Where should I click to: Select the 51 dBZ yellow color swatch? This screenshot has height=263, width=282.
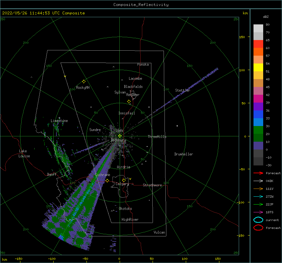(258, 67)
